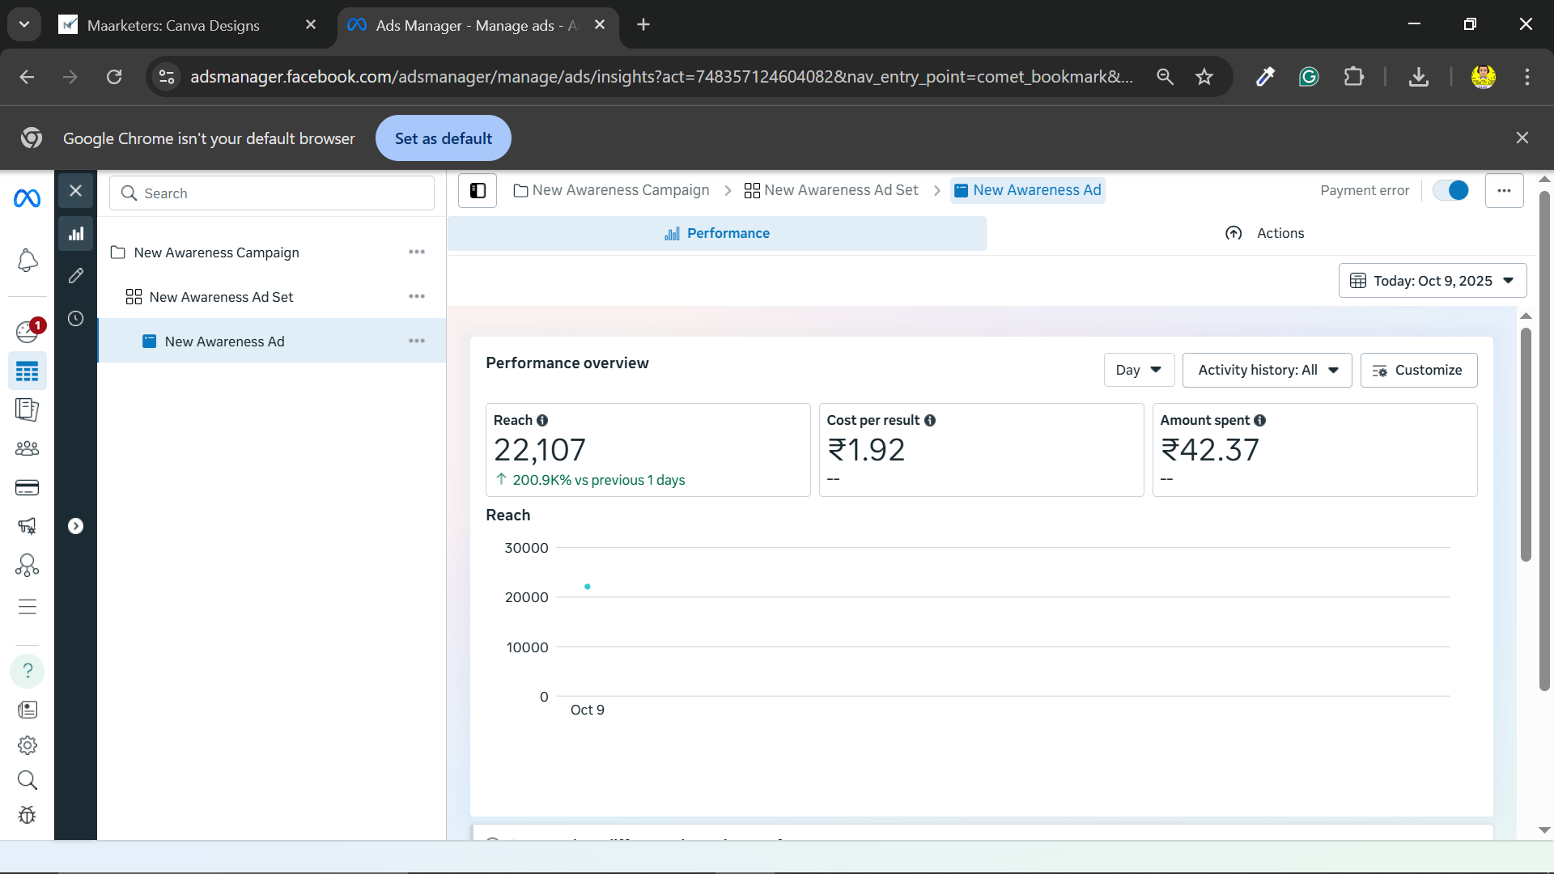Open the notifications bell icon
The height and width of the screenshot is (874, 1554).
coord(27,261)
